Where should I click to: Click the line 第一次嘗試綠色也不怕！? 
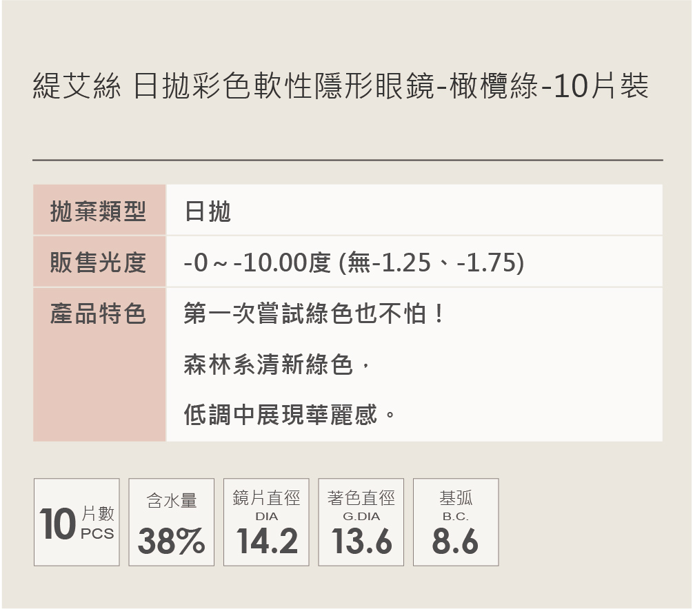pyautogui.click(x=314, y=314)
